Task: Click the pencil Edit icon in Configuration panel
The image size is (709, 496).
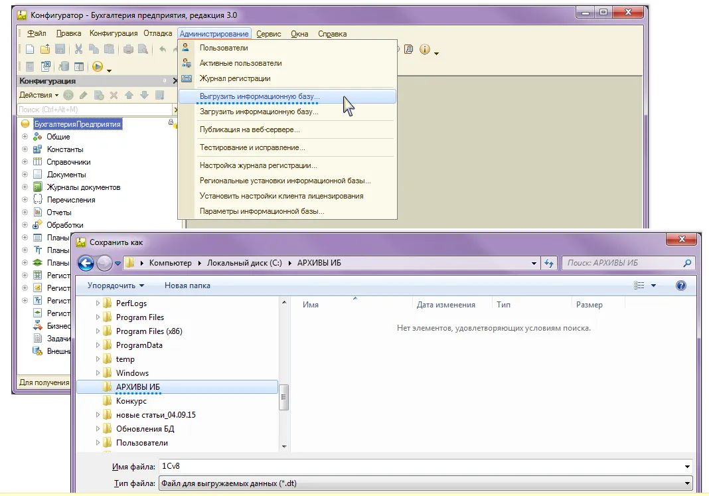Action: (83, 95)
